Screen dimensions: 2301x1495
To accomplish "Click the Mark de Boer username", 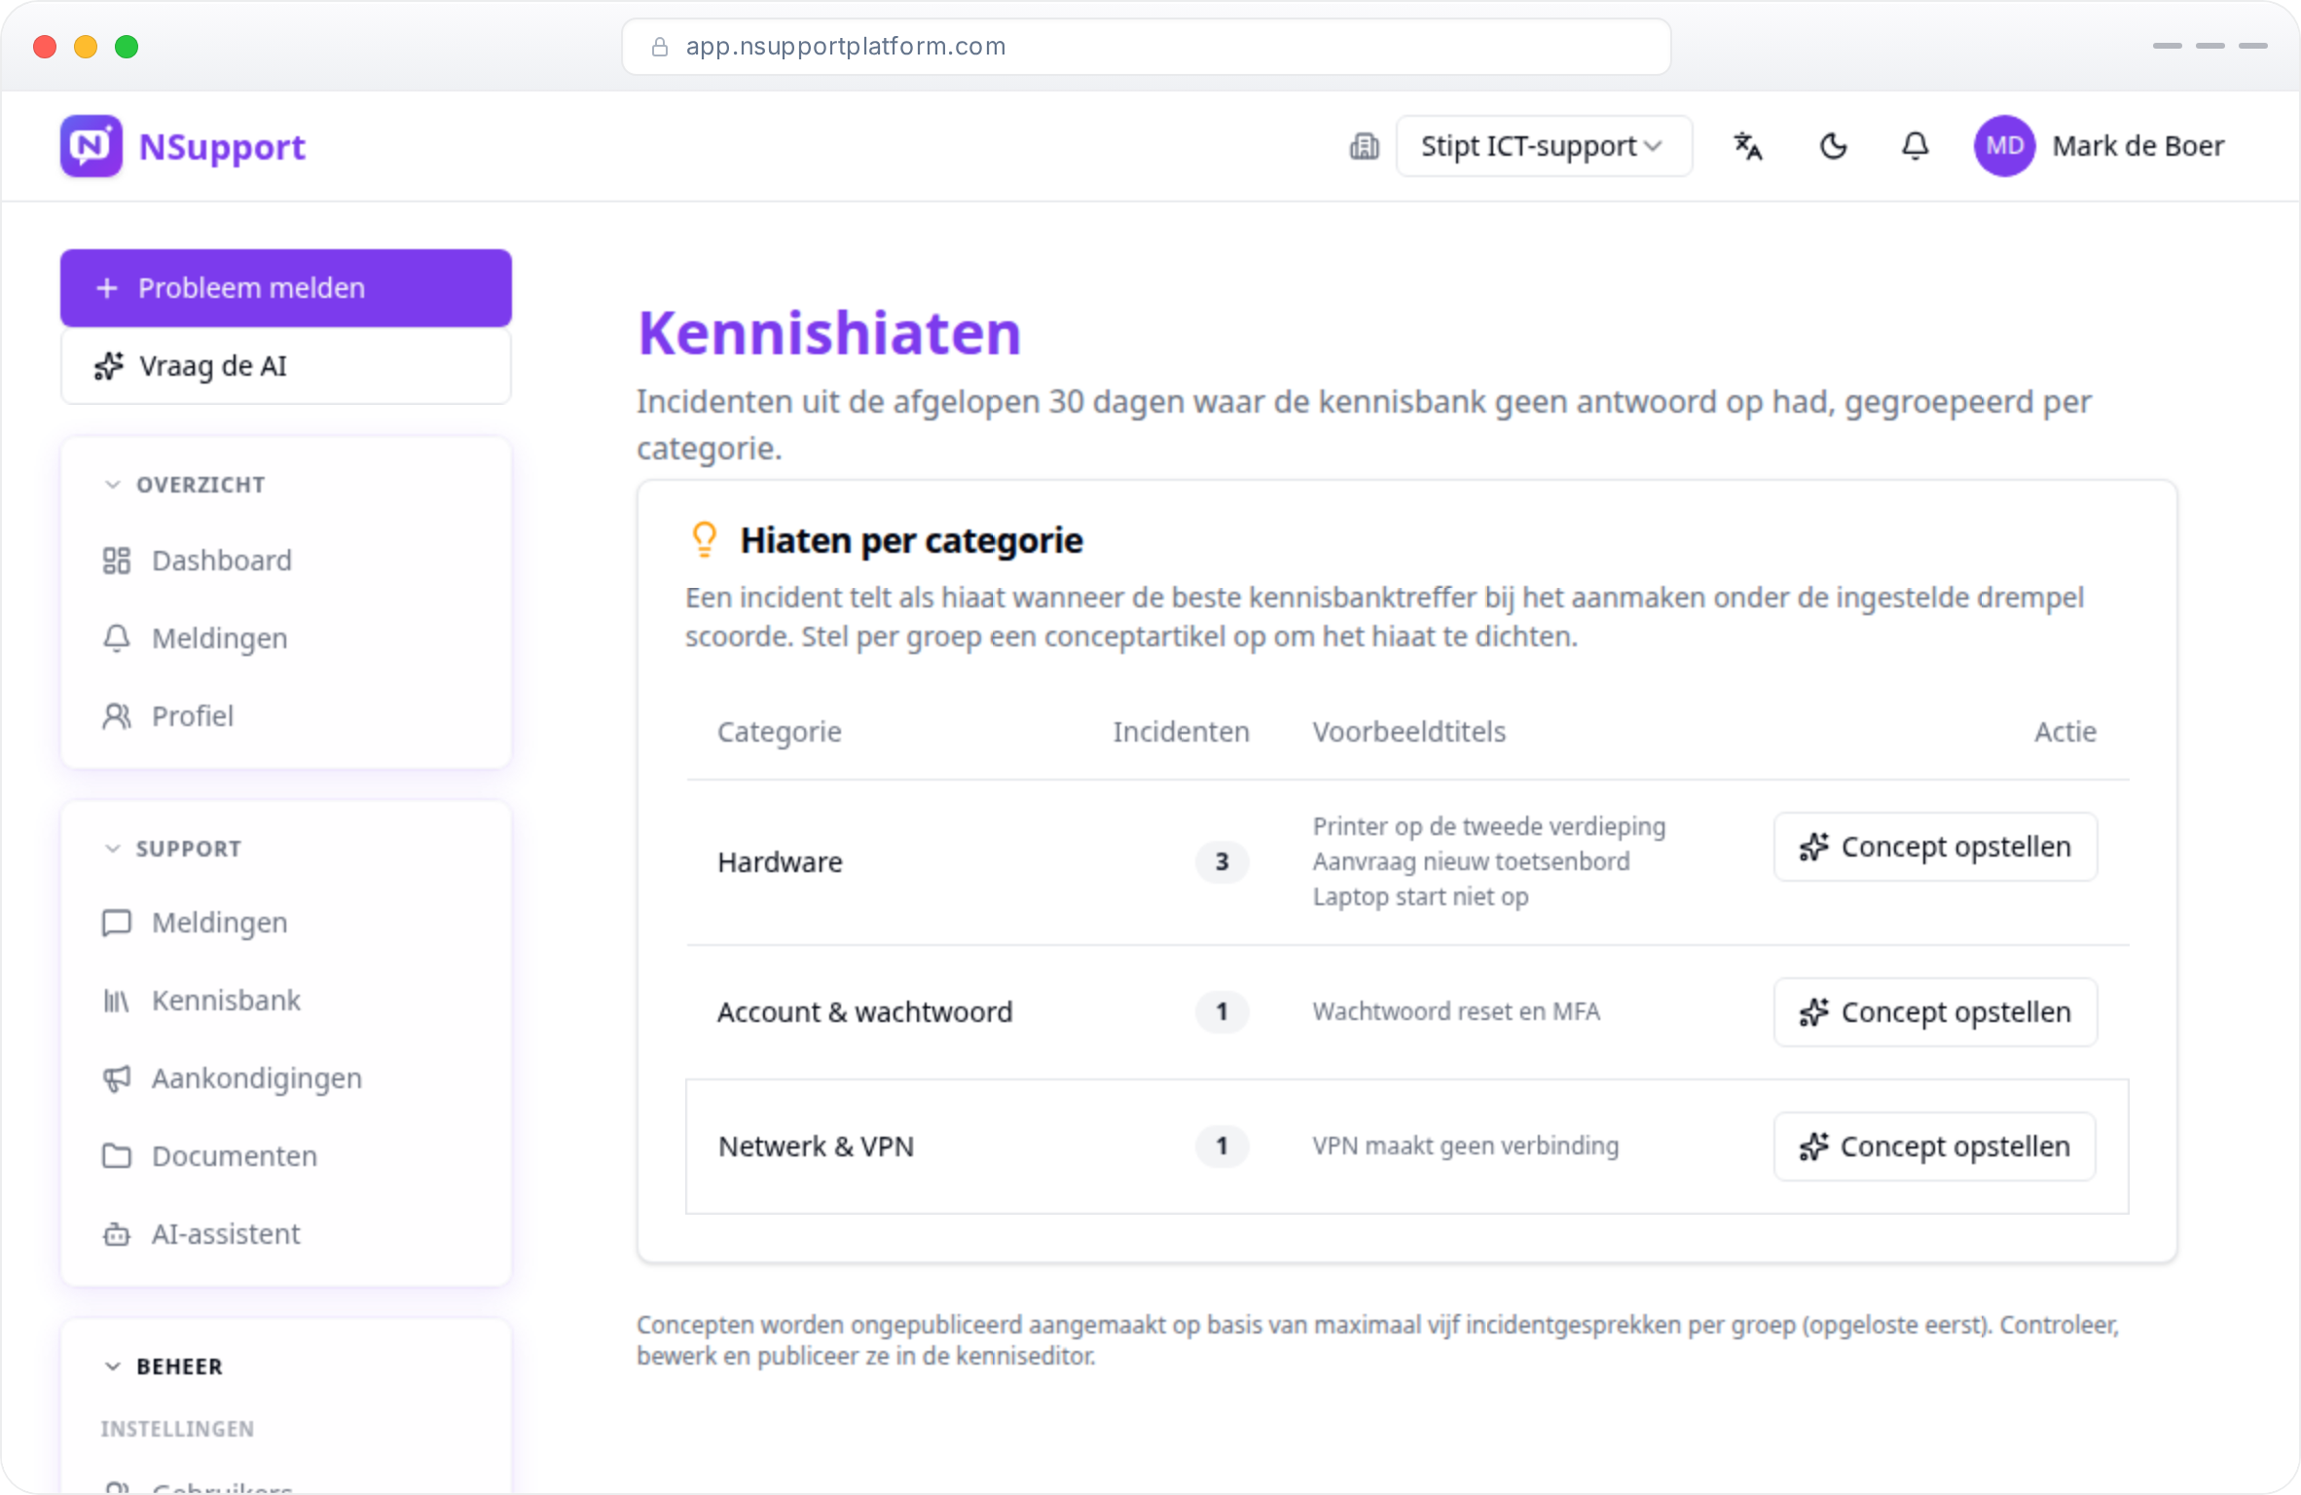I will click(x=2138, y=146).
